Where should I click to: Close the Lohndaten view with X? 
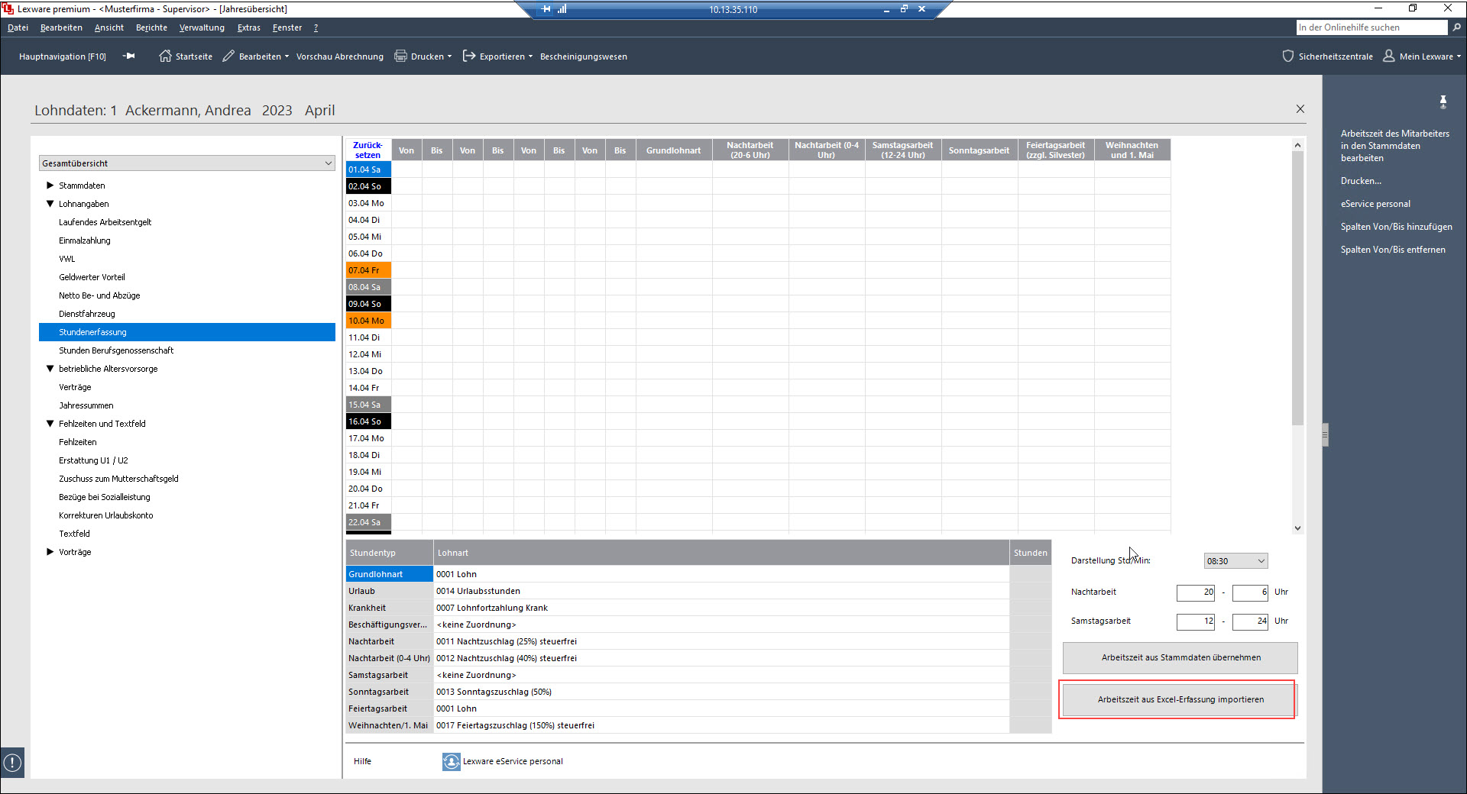click(x=1300, y=109)
